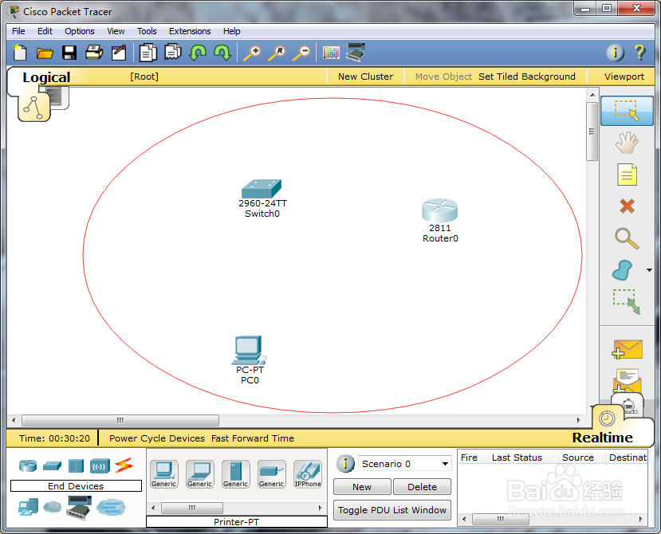Undo the last action
The image size is (661, 534).
click(198, 53)
